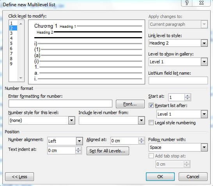Click in the Enter formatting for number field

60,104
